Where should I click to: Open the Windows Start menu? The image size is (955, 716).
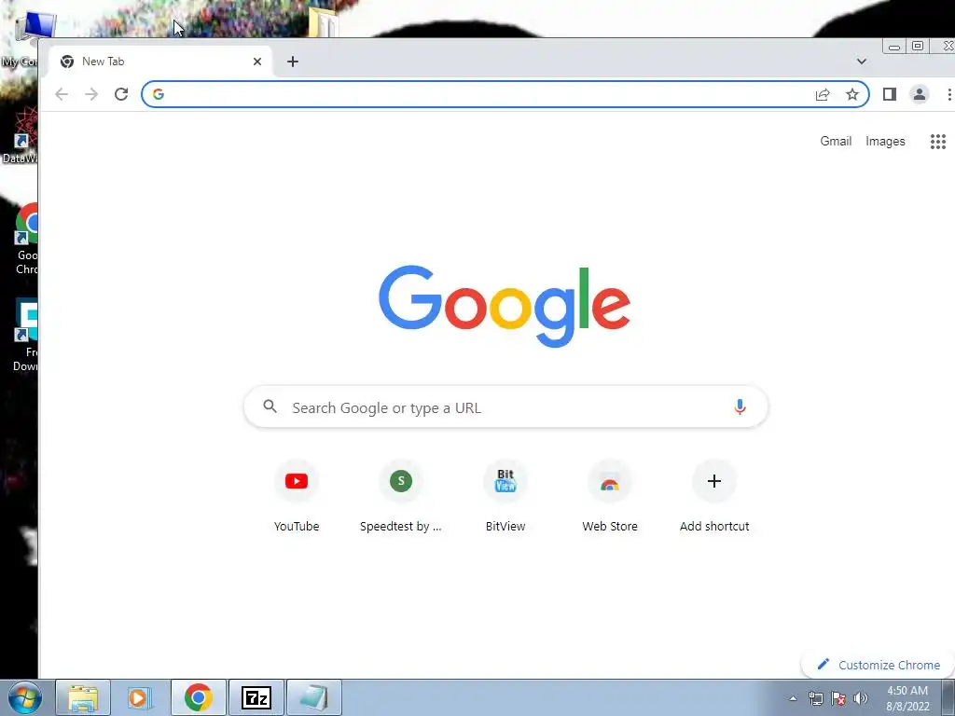coord(25,697)
